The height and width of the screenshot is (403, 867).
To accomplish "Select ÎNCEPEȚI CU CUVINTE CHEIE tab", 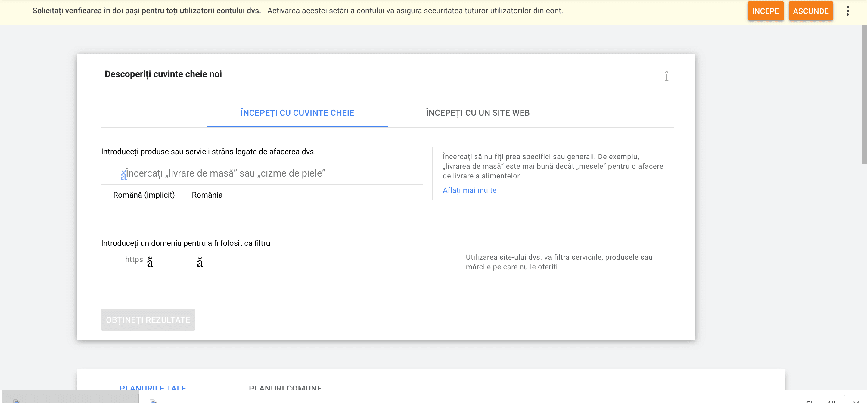I will tap(297, 113).
